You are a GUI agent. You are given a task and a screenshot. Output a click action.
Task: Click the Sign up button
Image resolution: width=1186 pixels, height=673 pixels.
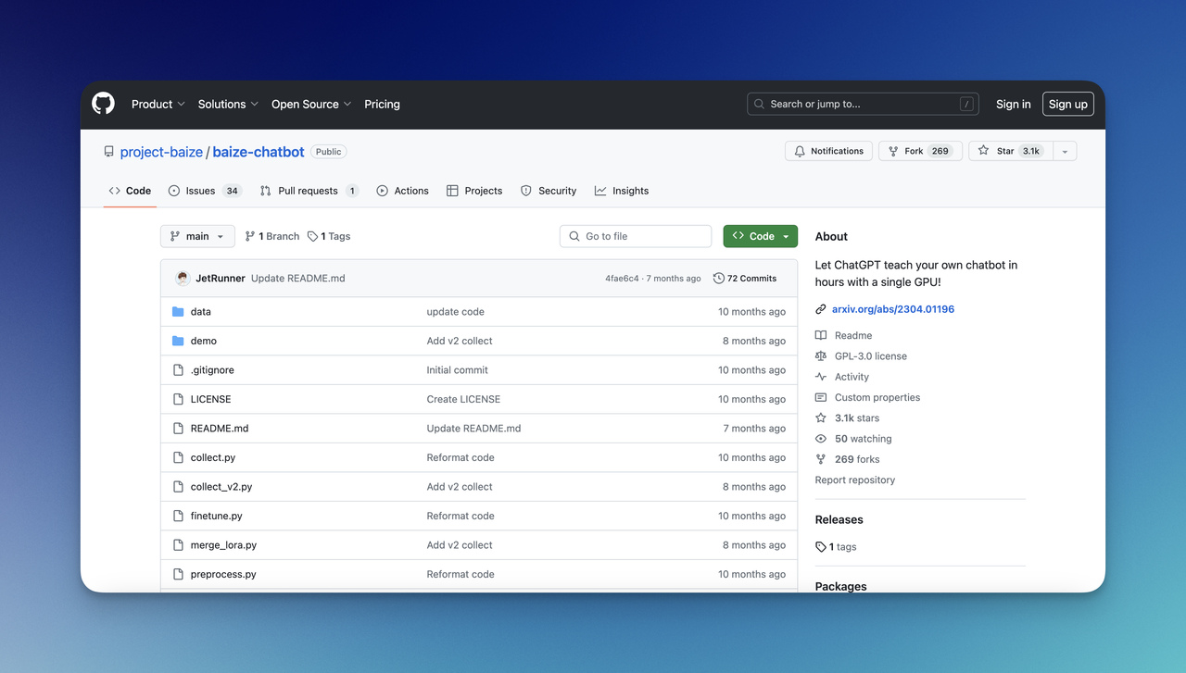[x=1067, y=104]
